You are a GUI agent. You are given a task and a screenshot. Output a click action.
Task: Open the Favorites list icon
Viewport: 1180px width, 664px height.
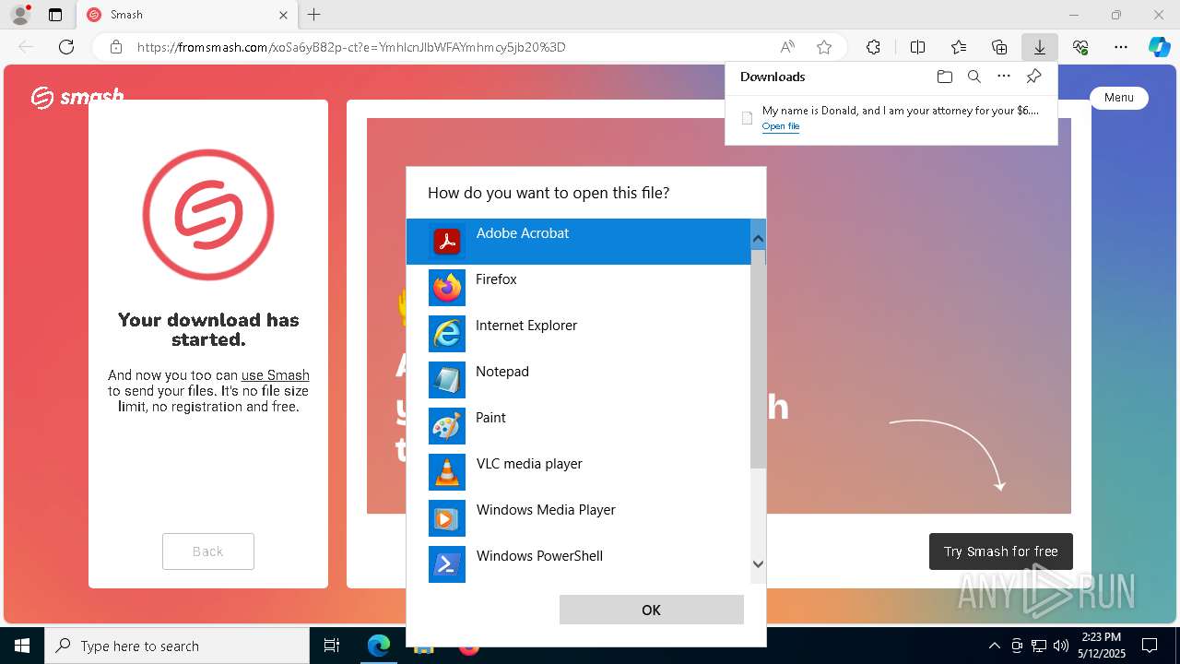(x=959, y=47)
